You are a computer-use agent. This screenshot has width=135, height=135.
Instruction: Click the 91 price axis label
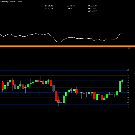128,71
